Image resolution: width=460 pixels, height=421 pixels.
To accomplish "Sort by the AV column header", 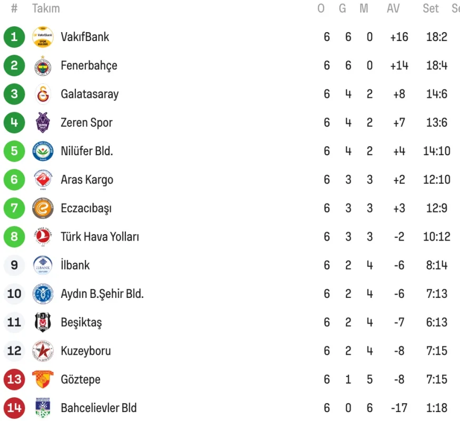I will tap(393, 8).
